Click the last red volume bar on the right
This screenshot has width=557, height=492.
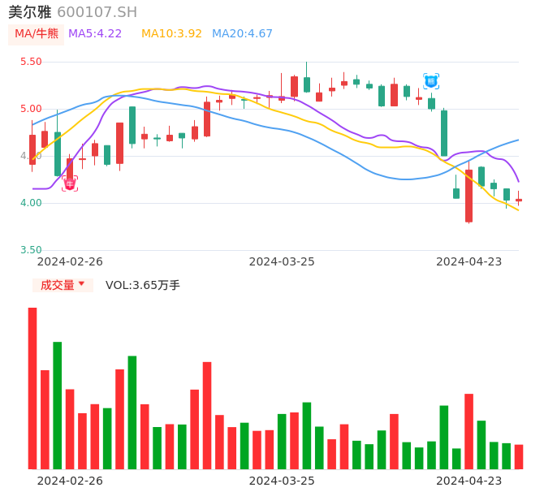[x=519, y=457]
